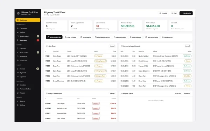This screenshot has height=131, width=210.
Task: Open Invoices via its sidebar icon
Action: pyautogui.click(x=17, y=69)
